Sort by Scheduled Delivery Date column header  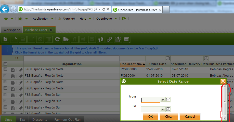coord(190,64)
